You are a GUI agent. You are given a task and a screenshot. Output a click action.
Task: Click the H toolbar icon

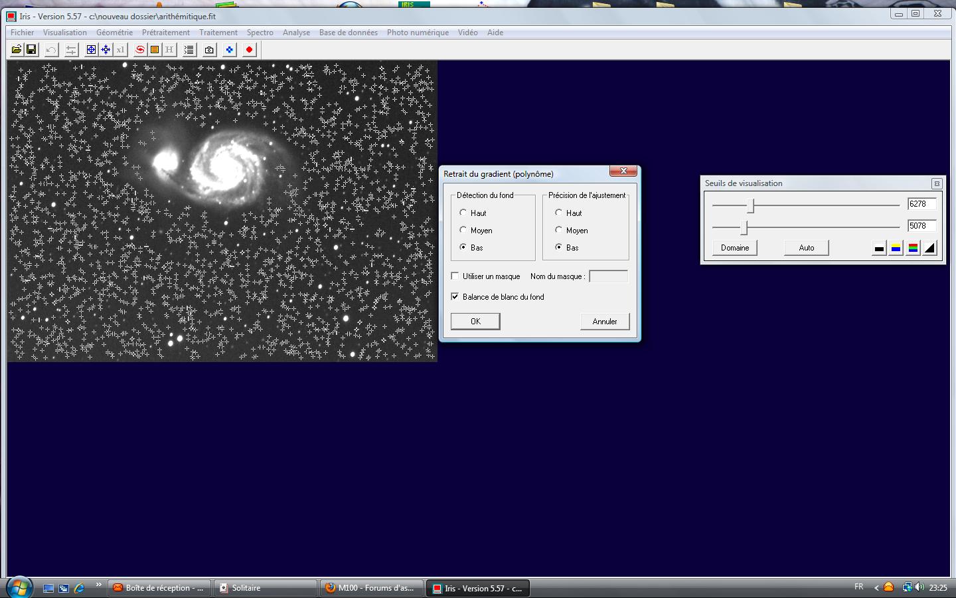coord(169,50)
